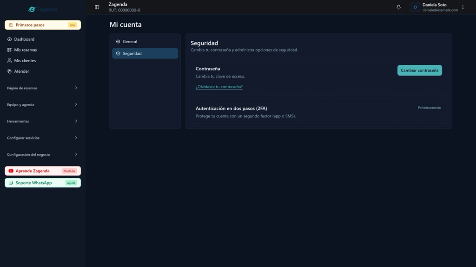Click the General gear icon

pyautogui.click(x=118, y=41)
